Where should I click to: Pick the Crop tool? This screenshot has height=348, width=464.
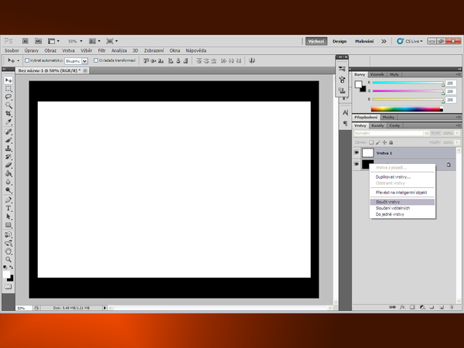click(x=9, y=113)
